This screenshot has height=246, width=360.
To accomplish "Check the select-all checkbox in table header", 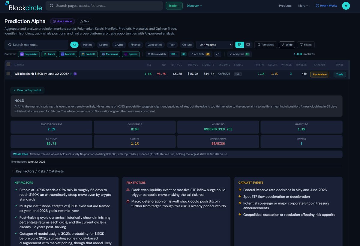I will tap(8, 64).
